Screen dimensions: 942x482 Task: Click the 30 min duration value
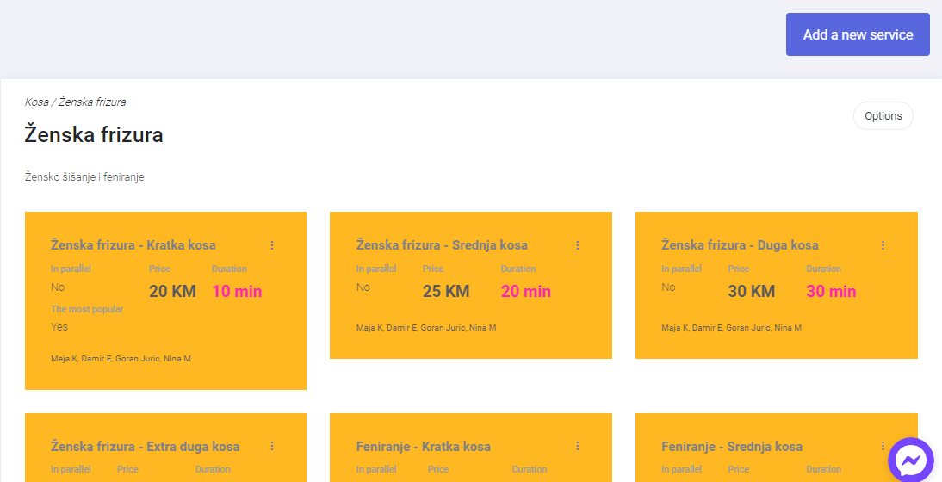pyautogui.click(x=831, y=291)
